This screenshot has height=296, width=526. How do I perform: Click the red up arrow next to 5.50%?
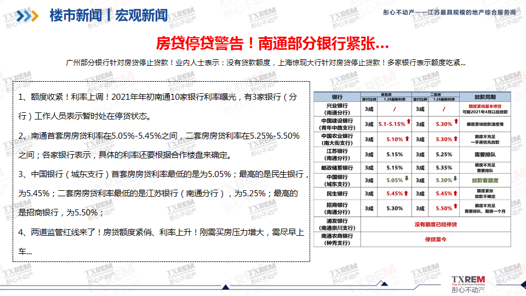tap(455, 206)
